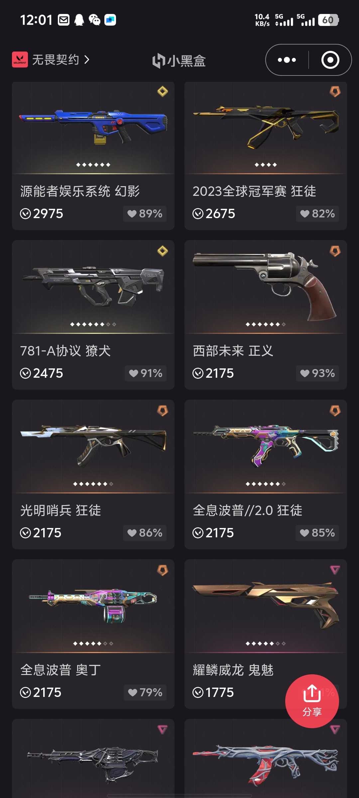Screen dimensions: 359x798
Task: Tap the pink triangle tier badge on 耀鳞威龙 鬼魅
Action: point(335,570)
